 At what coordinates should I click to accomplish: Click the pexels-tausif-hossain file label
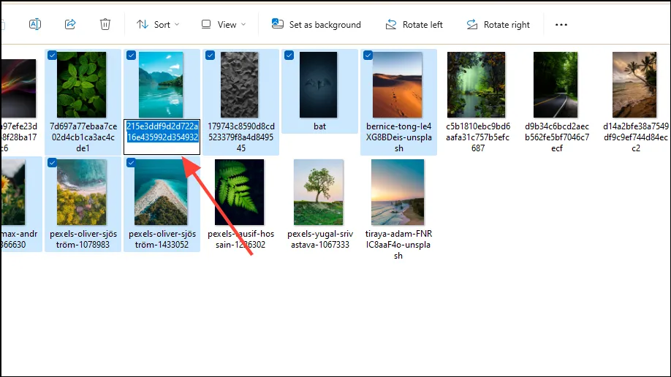coord(241,239)
